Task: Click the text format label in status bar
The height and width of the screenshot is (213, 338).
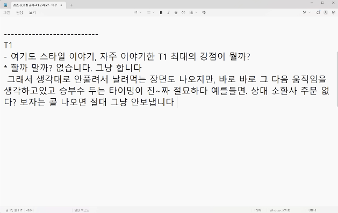Action: [82, 210]
